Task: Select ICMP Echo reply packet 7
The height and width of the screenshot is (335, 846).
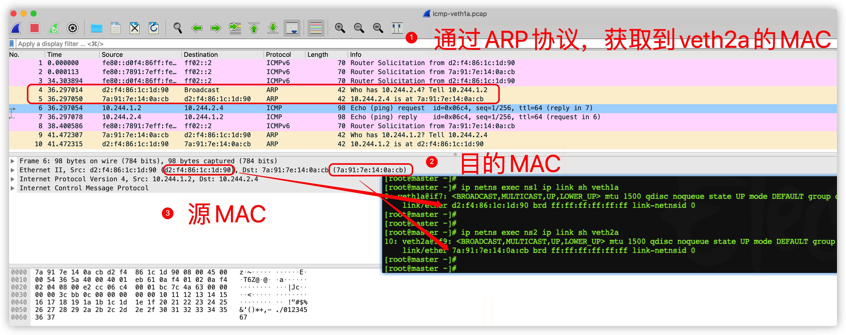Action: point(423,117)
